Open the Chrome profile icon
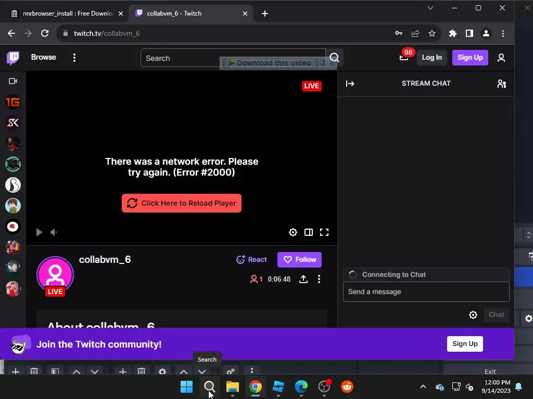This screenshot has height=399, width=533. pos(486,33)
